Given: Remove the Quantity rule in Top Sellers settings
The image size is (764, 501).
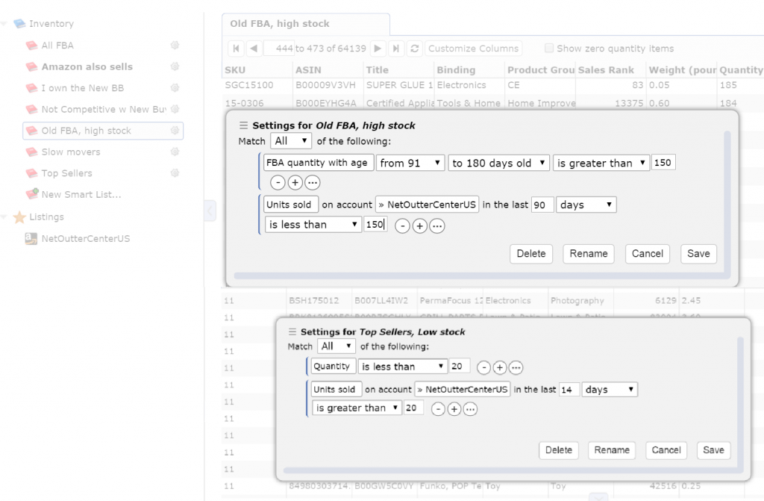Looking at the screenshot, I should click(483, 367).
